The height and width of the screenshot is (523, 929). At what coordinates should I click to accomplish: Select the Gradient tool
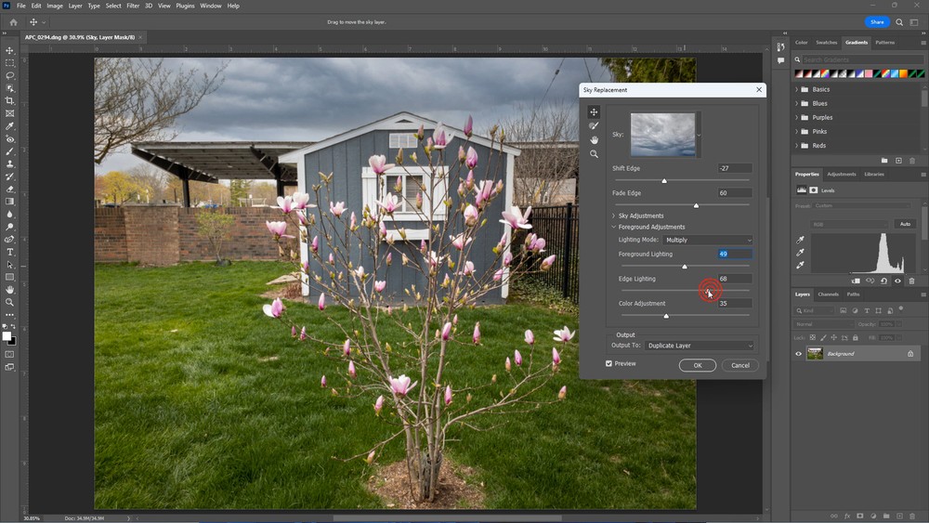coord(9,202)
